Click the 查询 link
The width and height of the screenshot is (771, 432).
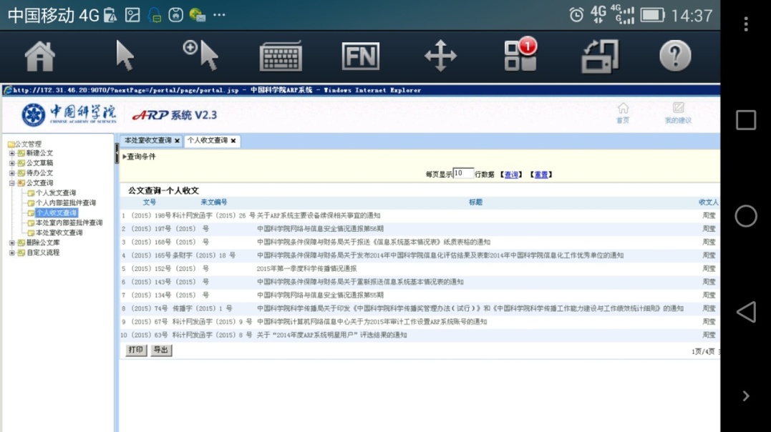coord(511,175)
